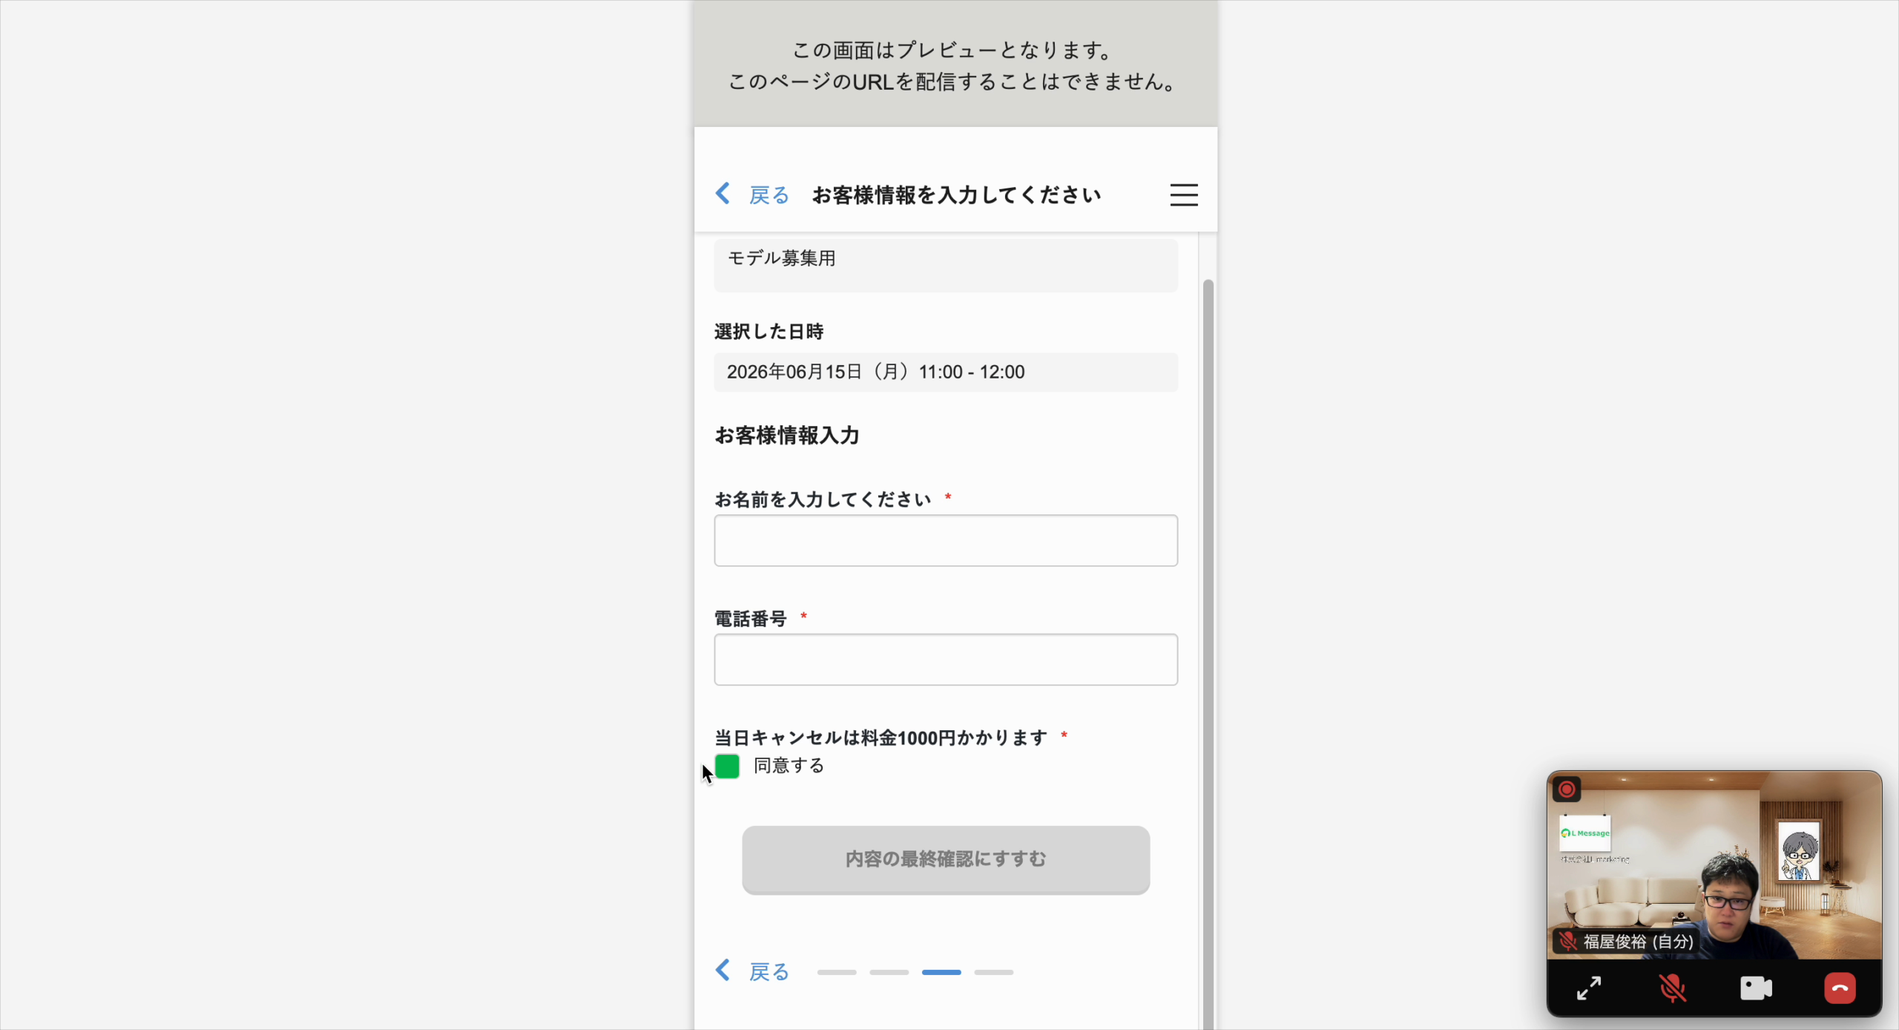The image size is (1899, 1030).
Task: Click the self-view video thumbnail
Action: [1714, 865]
